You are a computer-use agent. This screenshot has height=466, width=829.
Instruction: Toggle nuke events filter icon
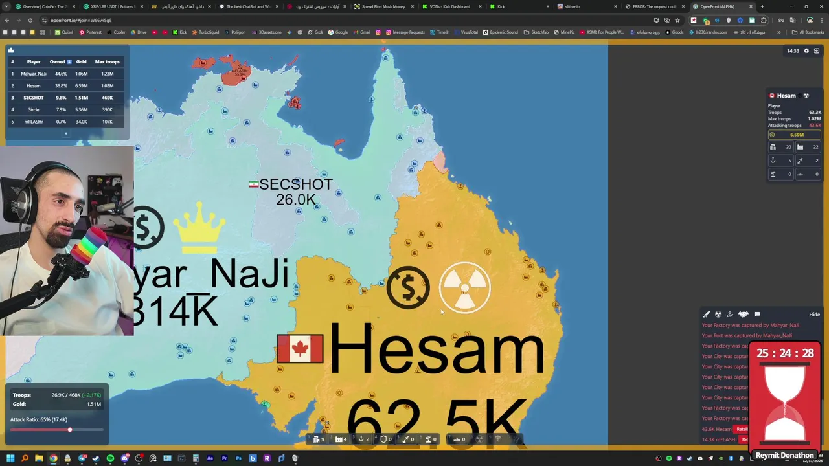(718, 315)
